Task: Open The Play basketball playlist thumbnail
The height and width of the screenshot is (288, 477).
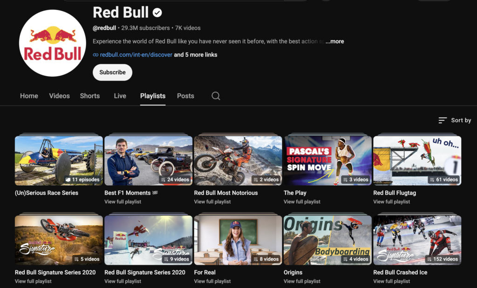Action: pyautogui.click(x=327, y=161)
